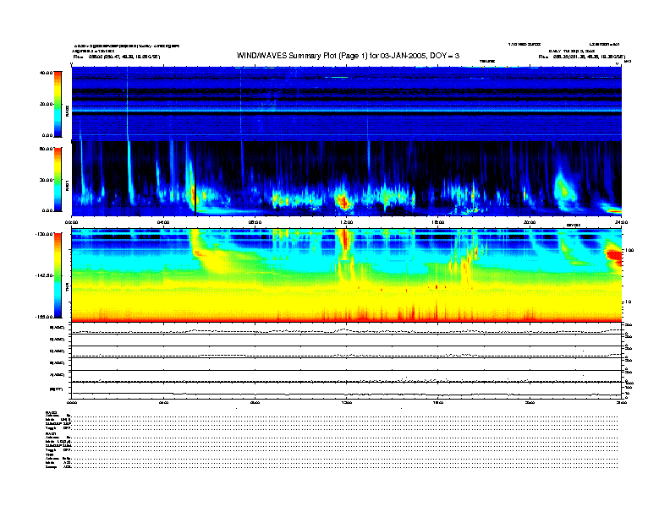Click the 24:00 time label below RAD1 spectrogram

621,222
